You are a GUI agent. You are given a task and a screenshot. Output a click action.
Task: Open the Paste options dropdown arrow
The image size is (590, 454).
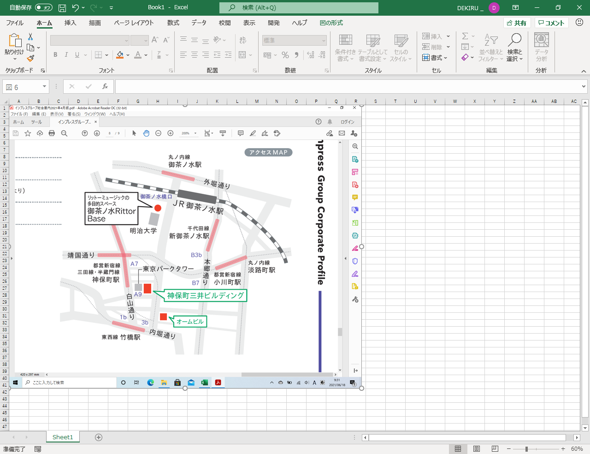pos(14,59)
